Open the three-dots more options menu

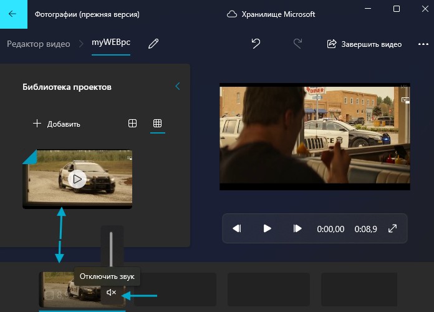423,44
